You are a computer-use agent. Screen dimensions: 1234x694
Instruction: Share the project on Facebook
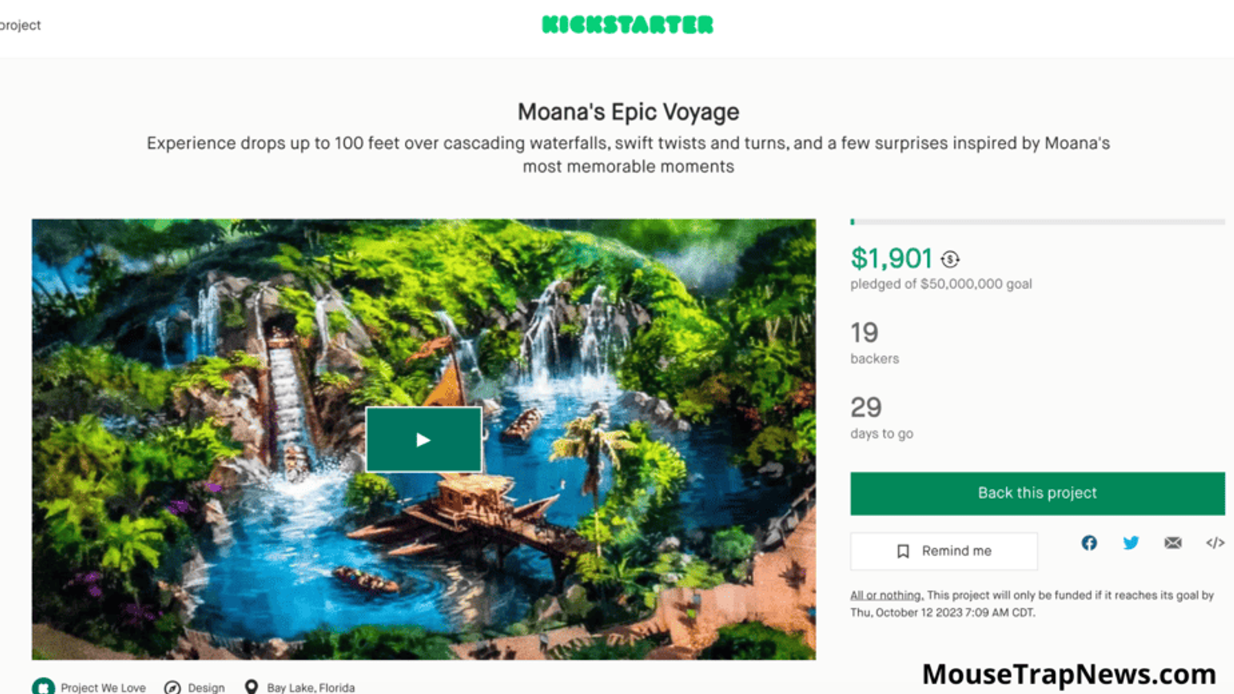pyautogui.click(x=1089, y=543)
